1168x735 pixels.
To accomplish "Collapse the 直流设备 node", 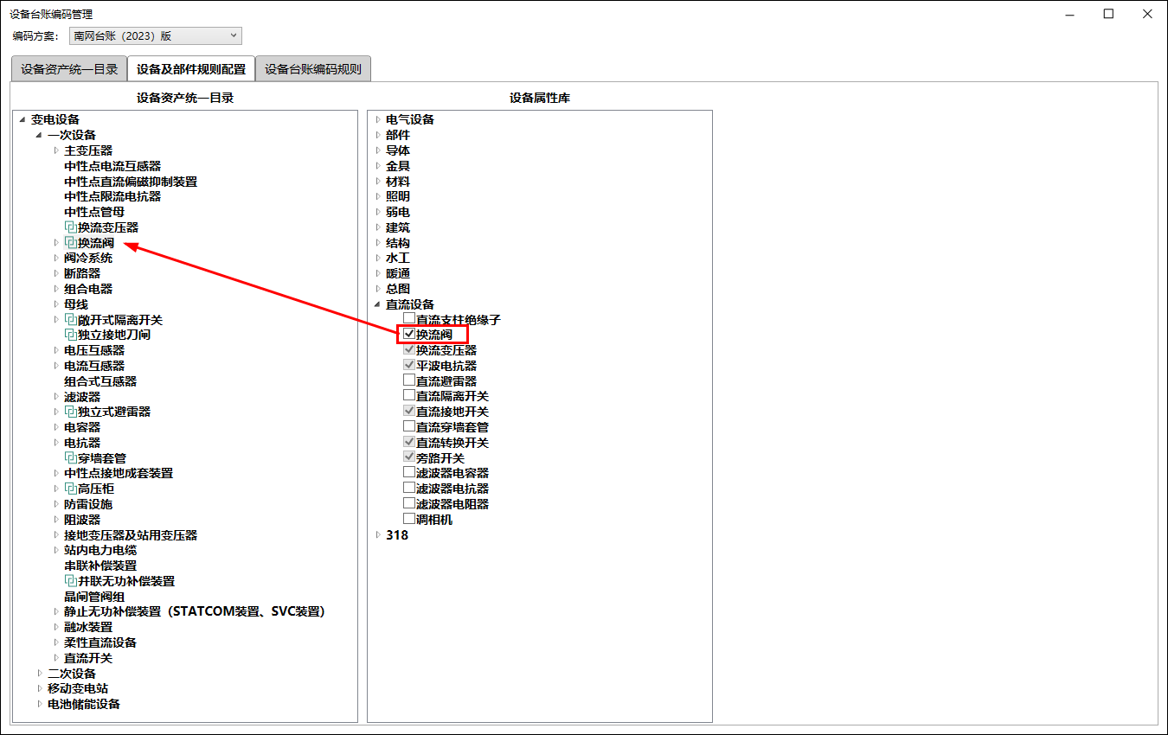I will click(378, 304).
